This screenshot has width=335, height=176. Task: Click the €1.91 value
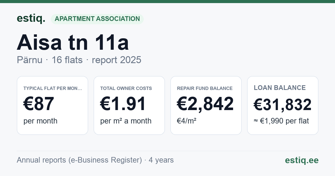[x=123, y=104]
